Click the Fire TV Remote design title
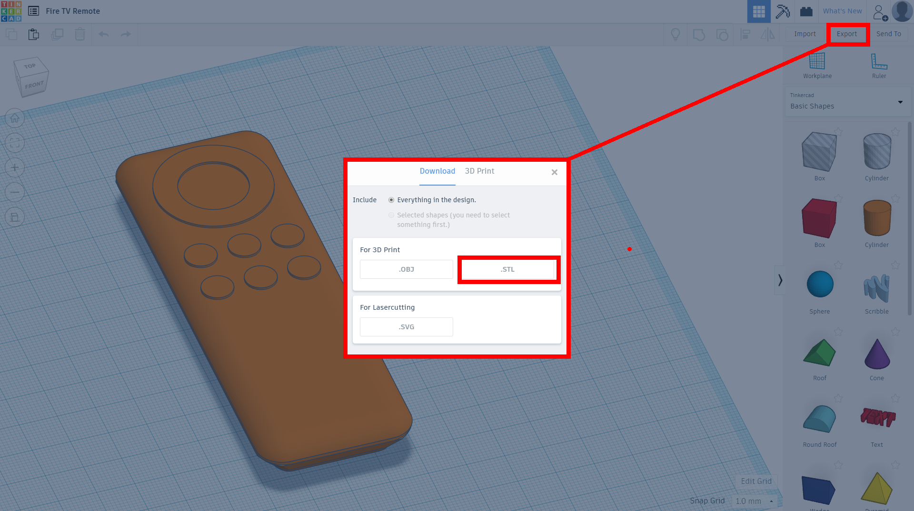Image resolution: width=914 pixels, height=511 pixels. [73, 11]
